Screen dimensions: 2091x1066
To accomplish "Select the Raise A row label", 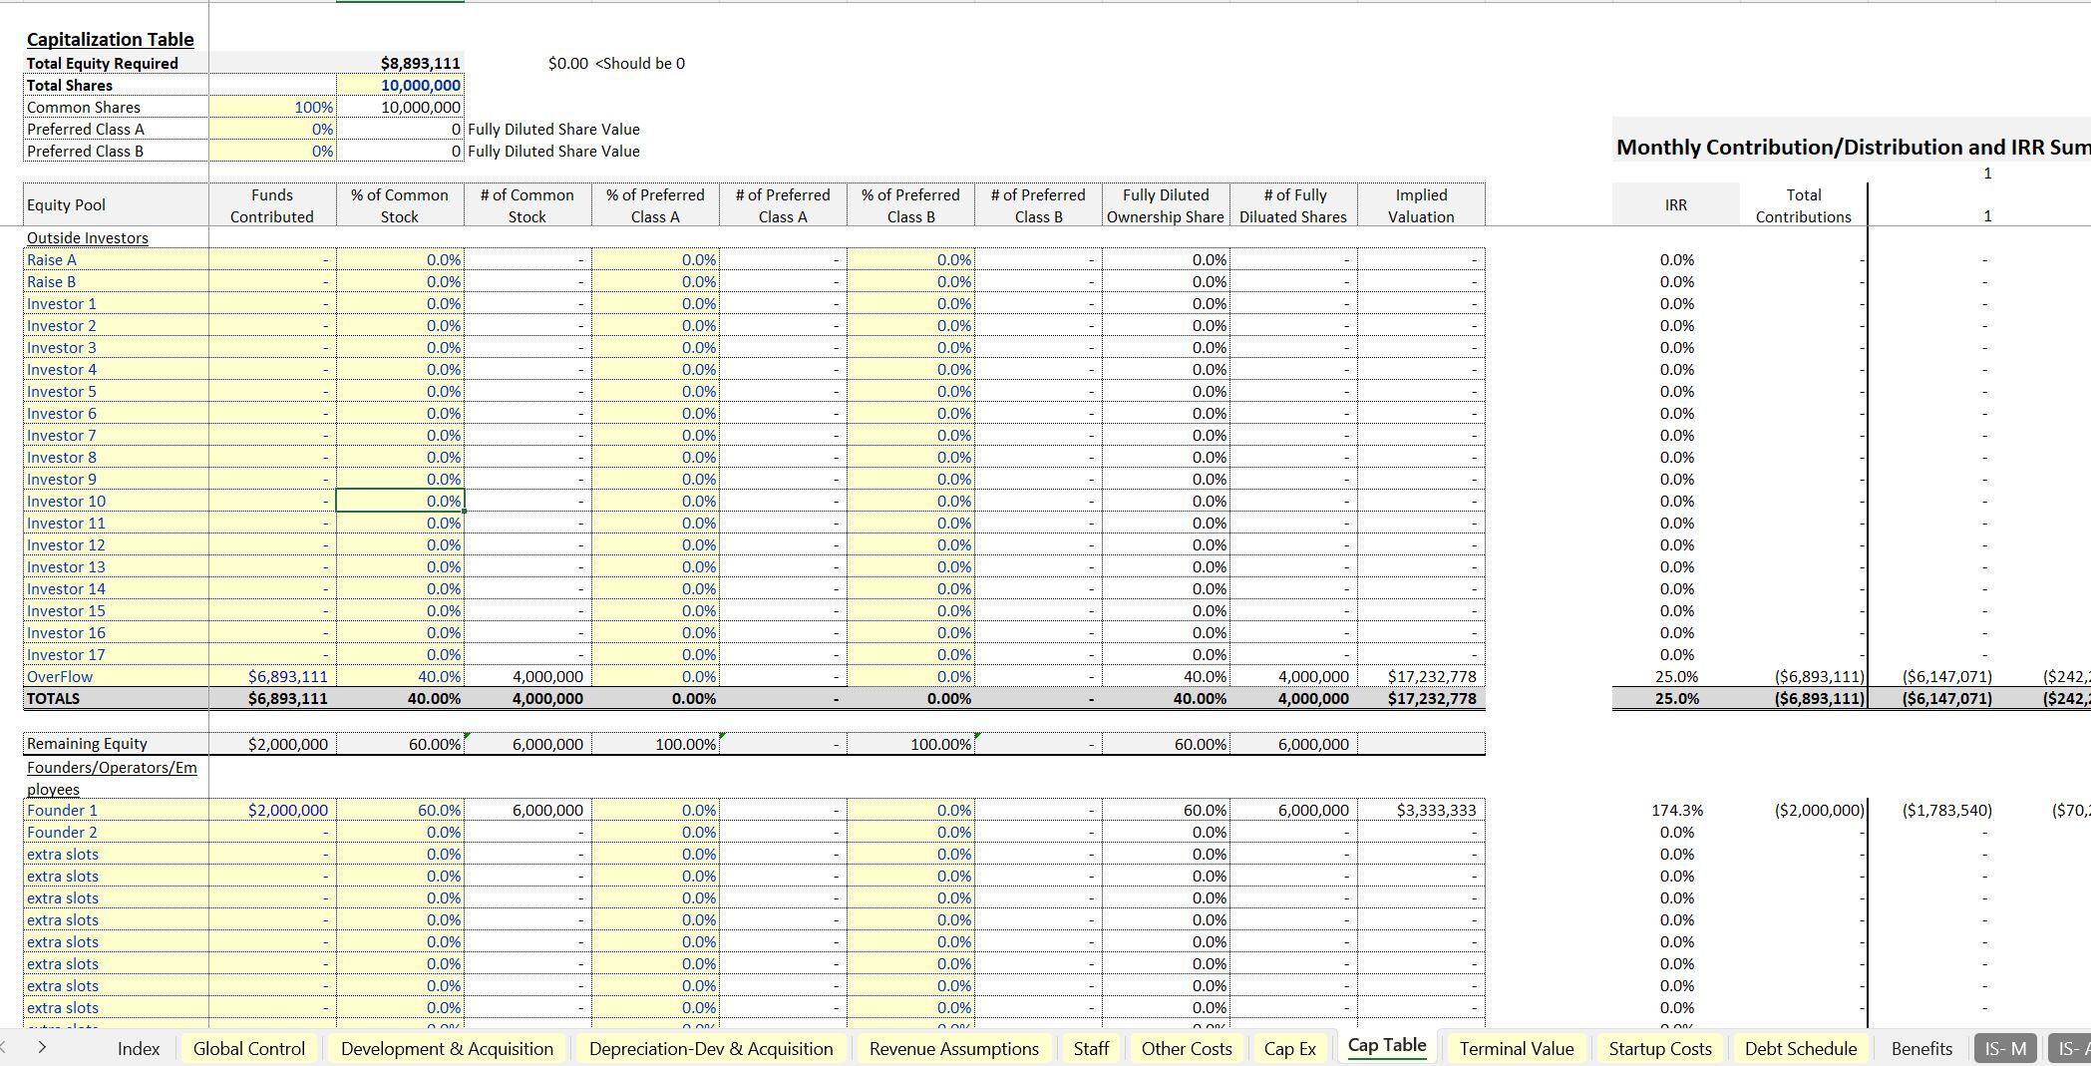I will [x=116, y=259].
